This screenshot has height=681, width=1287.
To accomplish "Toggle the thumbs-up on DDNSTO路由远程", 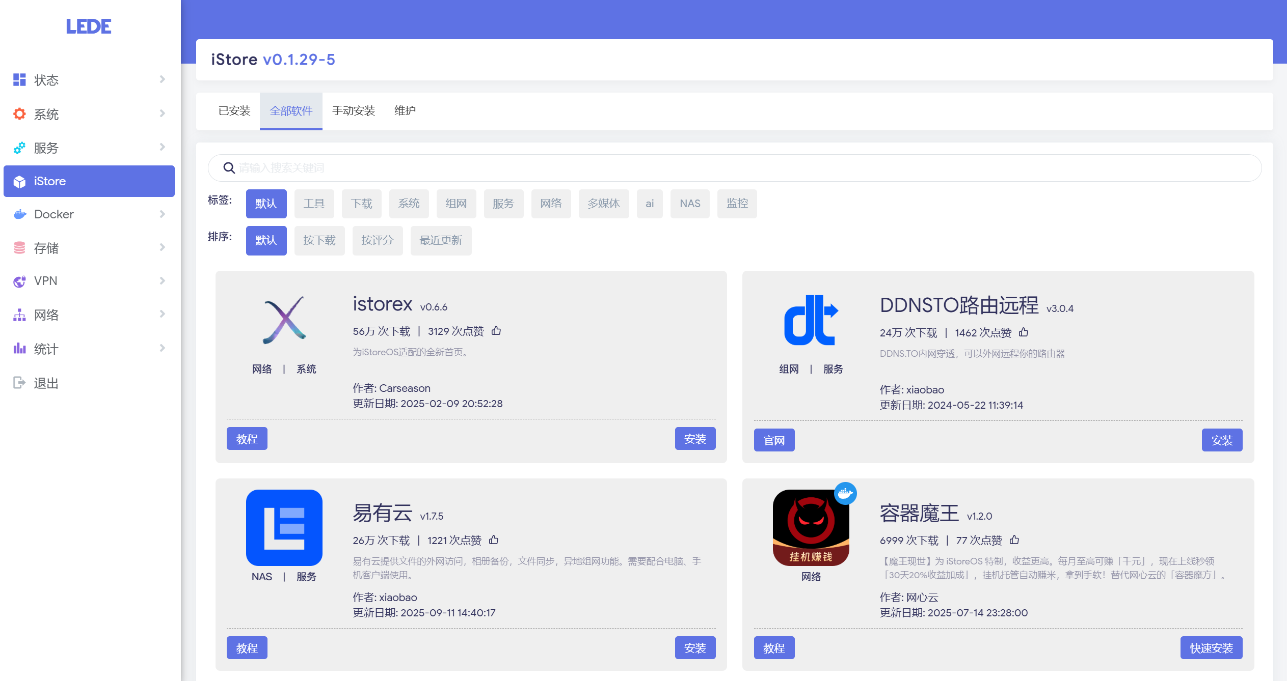I will [1024, 332].
